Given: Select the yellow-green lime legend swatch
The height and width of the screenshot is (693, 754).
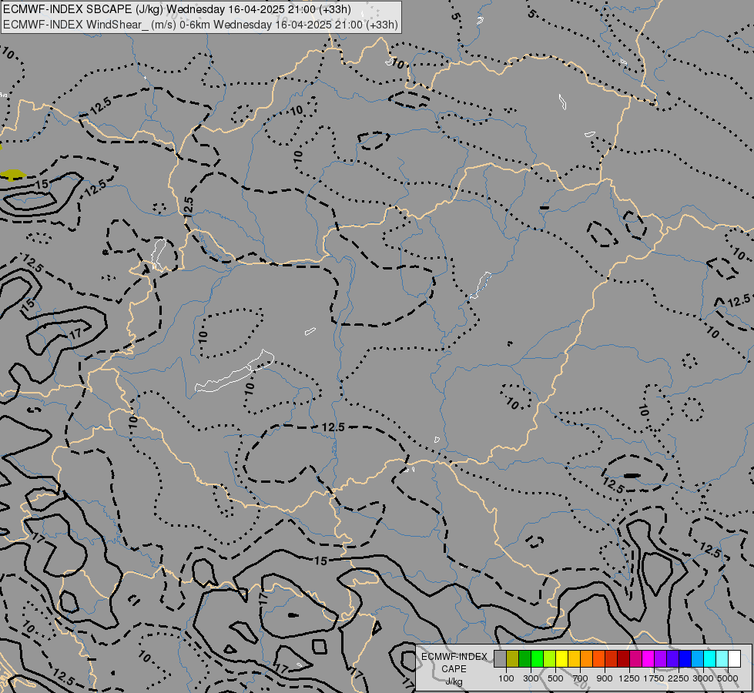Looking at the screenshot, I should tap(550, 659).
